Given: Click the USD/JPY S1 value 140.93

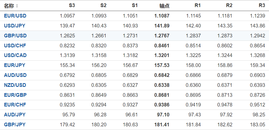Looking at the screenshot, I should (130, 26).
